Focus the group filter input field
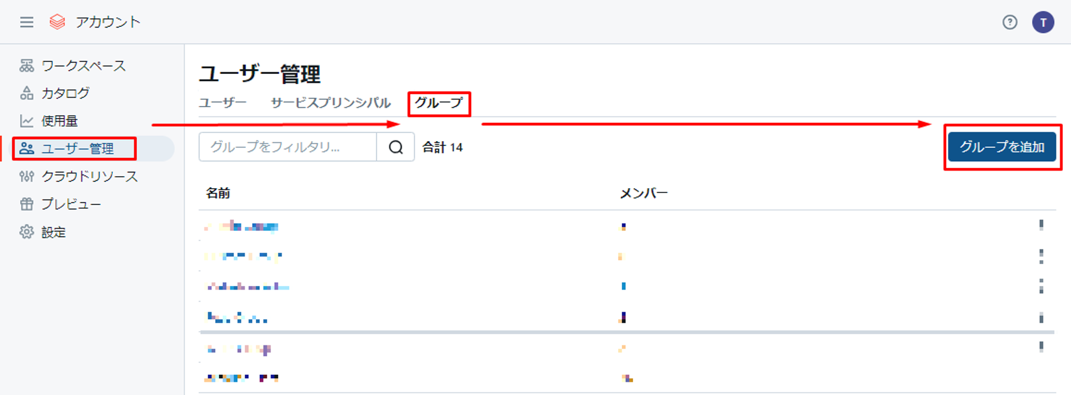 tap(287, 147)
